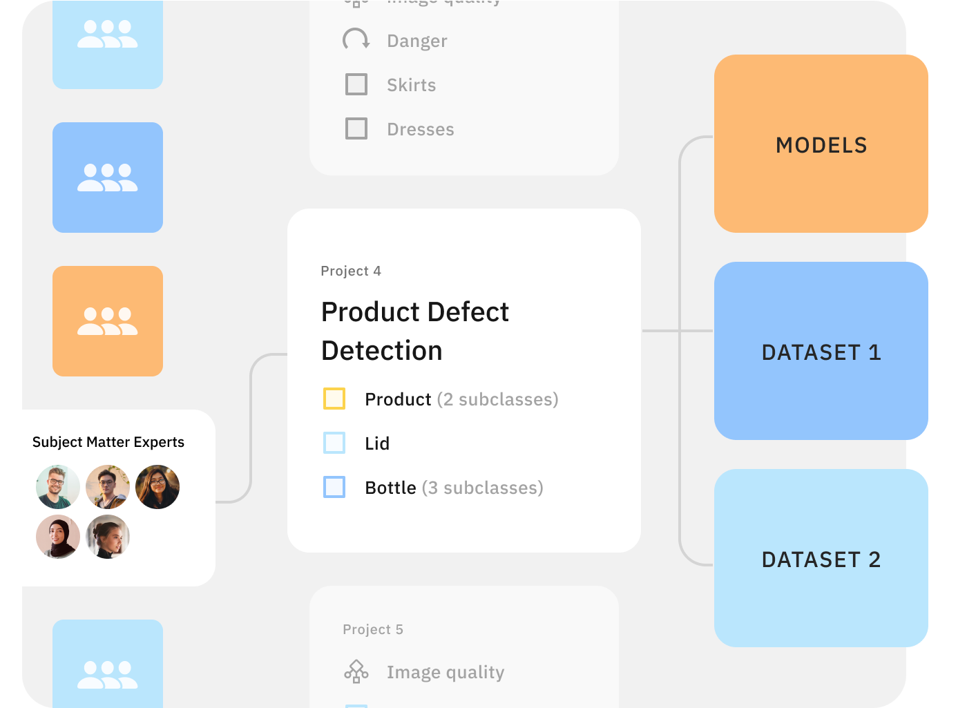Click the DATASET 2 card
Viewport: 967px width, 708px height.
tap(821, 559)
